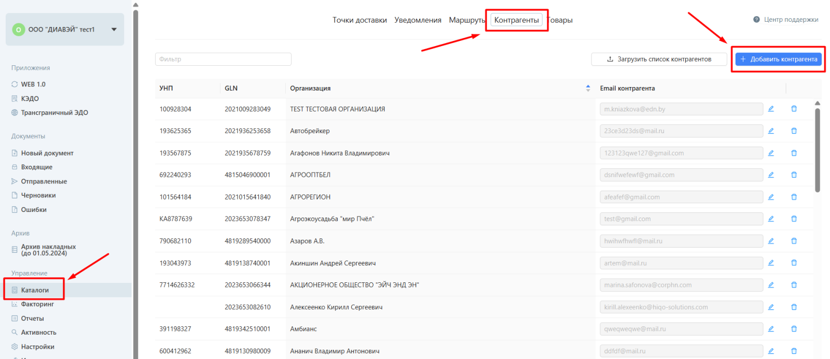The height and width of the screenshot is (359, 830).
Task: Go to Каталоги in the sidebar
Action: click(x=35, y=290)
